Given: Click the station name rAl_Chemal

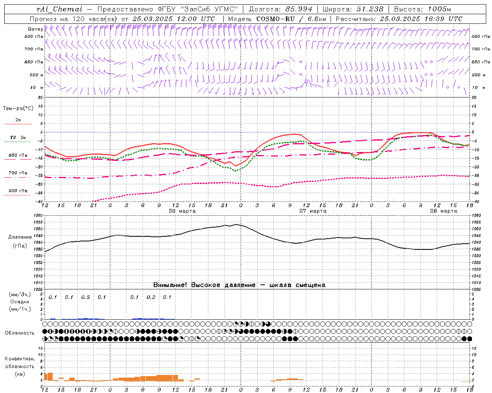Looking at the screenshot, I should pyautogui.click(x=60, y=9).
